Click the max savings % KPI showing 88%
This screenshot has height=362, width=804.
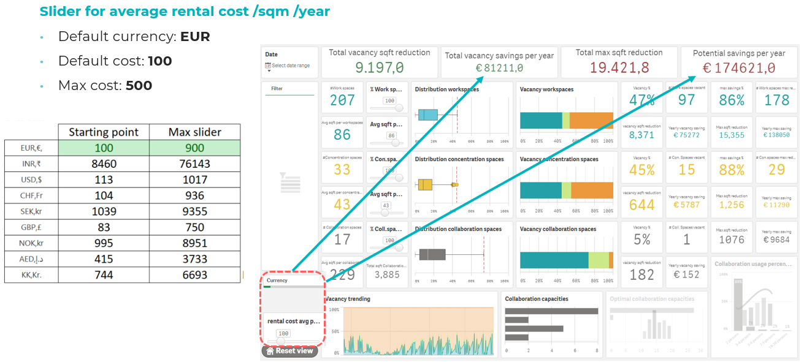tap(732, 168)
